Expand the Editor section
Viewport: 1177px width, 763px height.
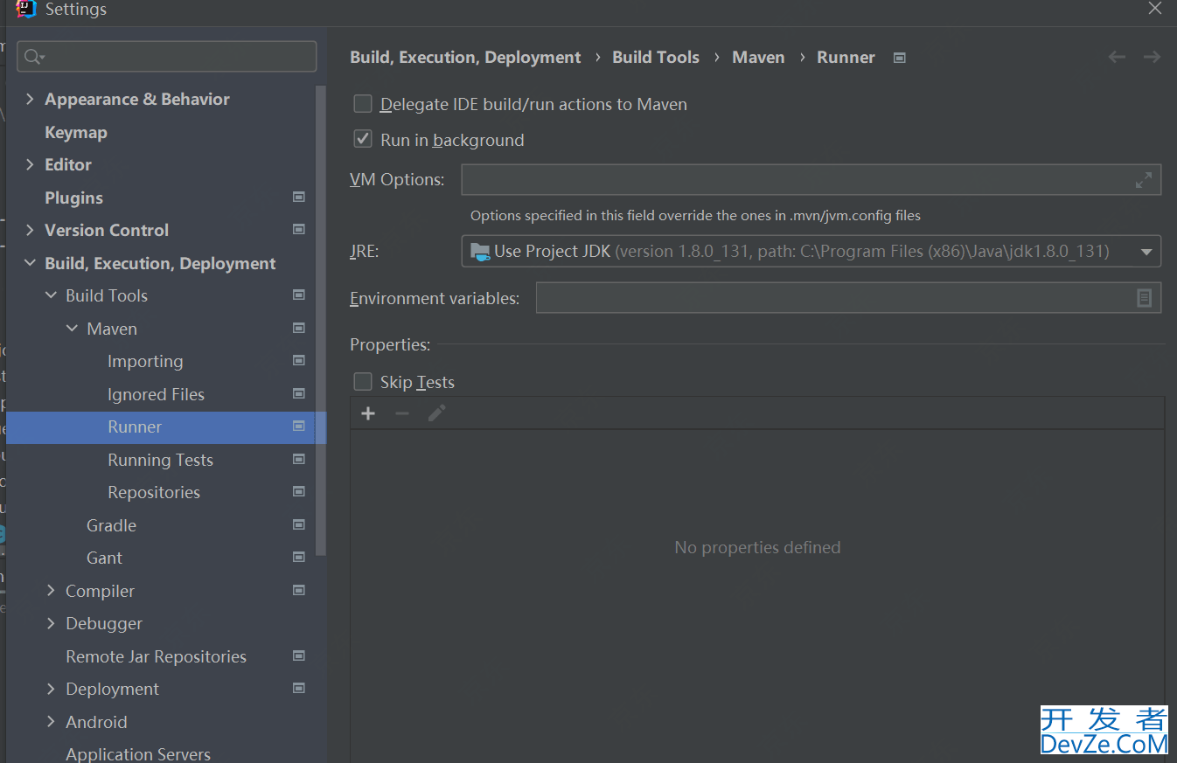[30, 164]
